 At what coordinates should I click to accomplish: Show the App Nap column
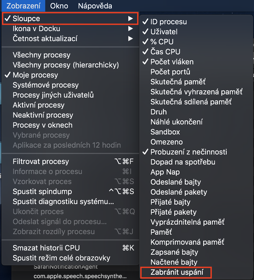pyautogui.click(x=165, y=172)
